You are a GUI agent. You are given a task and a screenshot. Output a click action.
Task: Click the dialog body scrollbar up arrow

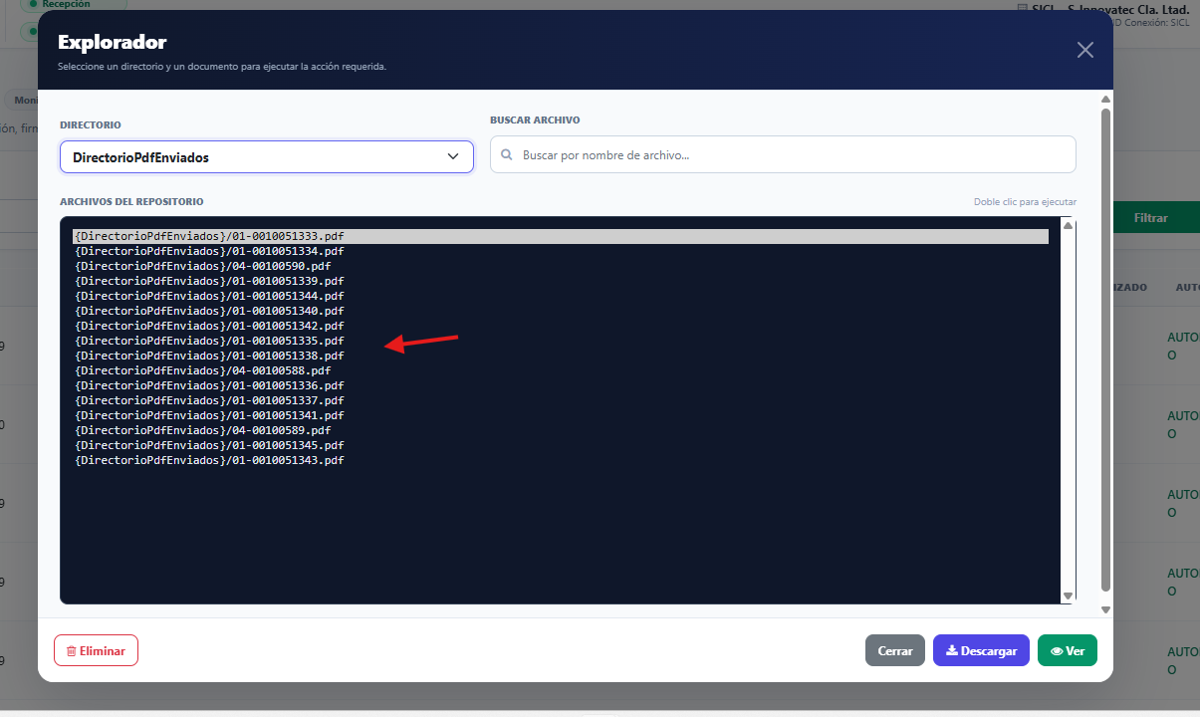pyautogui.click(x=1105, y=100)
